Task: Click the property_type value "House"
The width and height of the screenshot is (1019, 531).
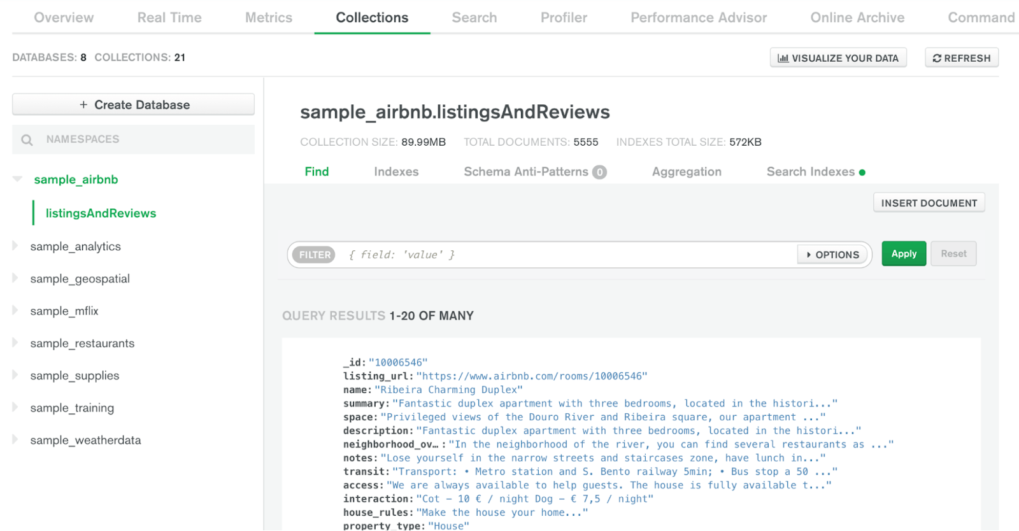Action: pyautogui.click(x=448, y=525)
